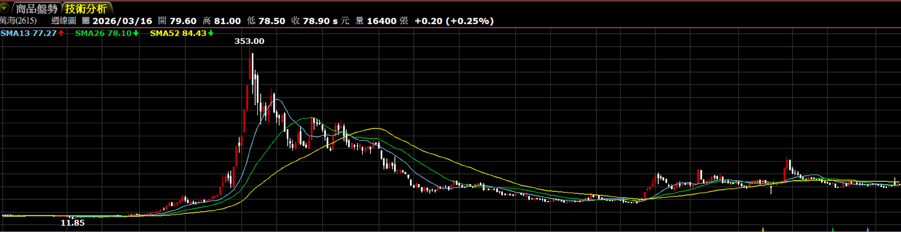Click the green marker on the bottom axis
Image resolution: width=901 pixels, height=232 pixels.
click(x=833, y=229)
